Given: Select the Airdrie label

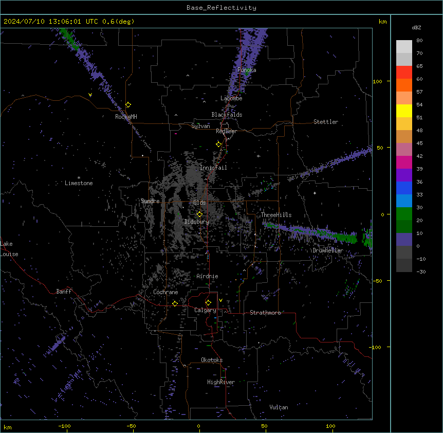Looking at the screenshot, I should [x=207, y=276].
